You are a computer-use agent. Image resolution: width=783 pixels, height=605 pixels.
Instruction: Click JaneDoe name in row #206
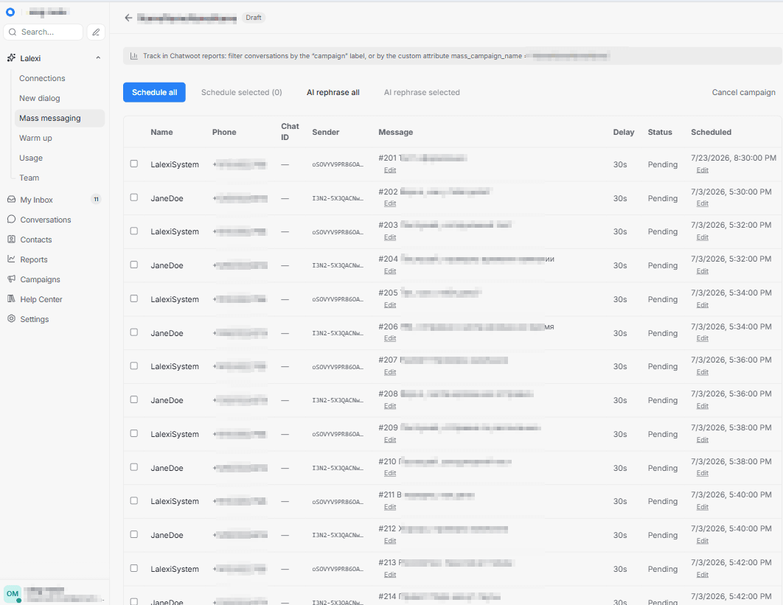point(167,333)
